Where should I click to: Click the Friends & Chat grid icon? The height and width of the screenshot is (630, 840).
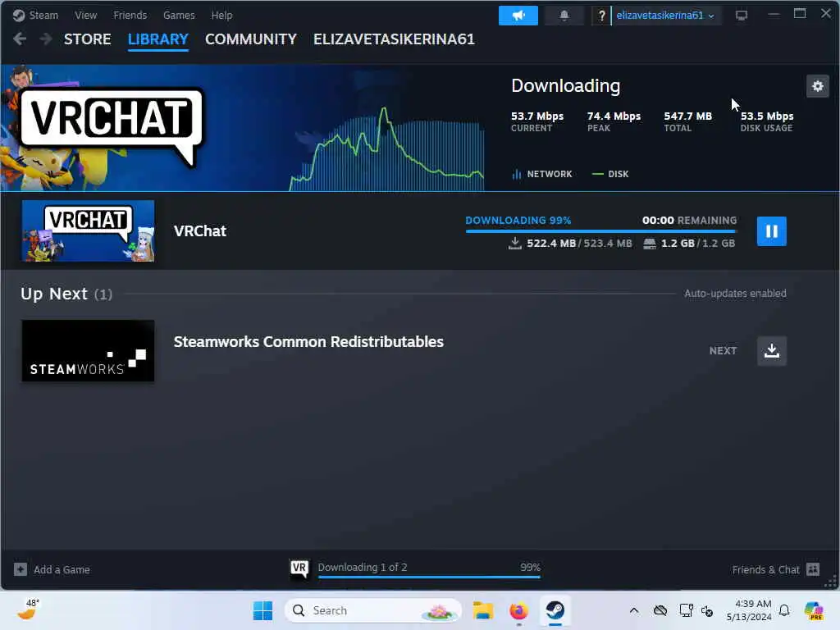pyautogui.click(x=813, y=569)
